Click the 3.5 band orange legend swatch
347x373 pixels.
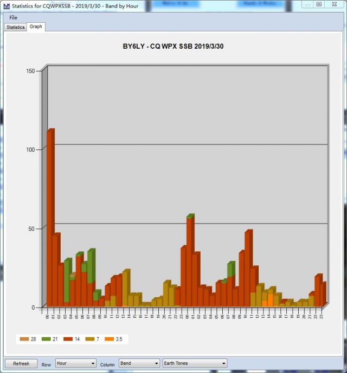pos(109,339)
